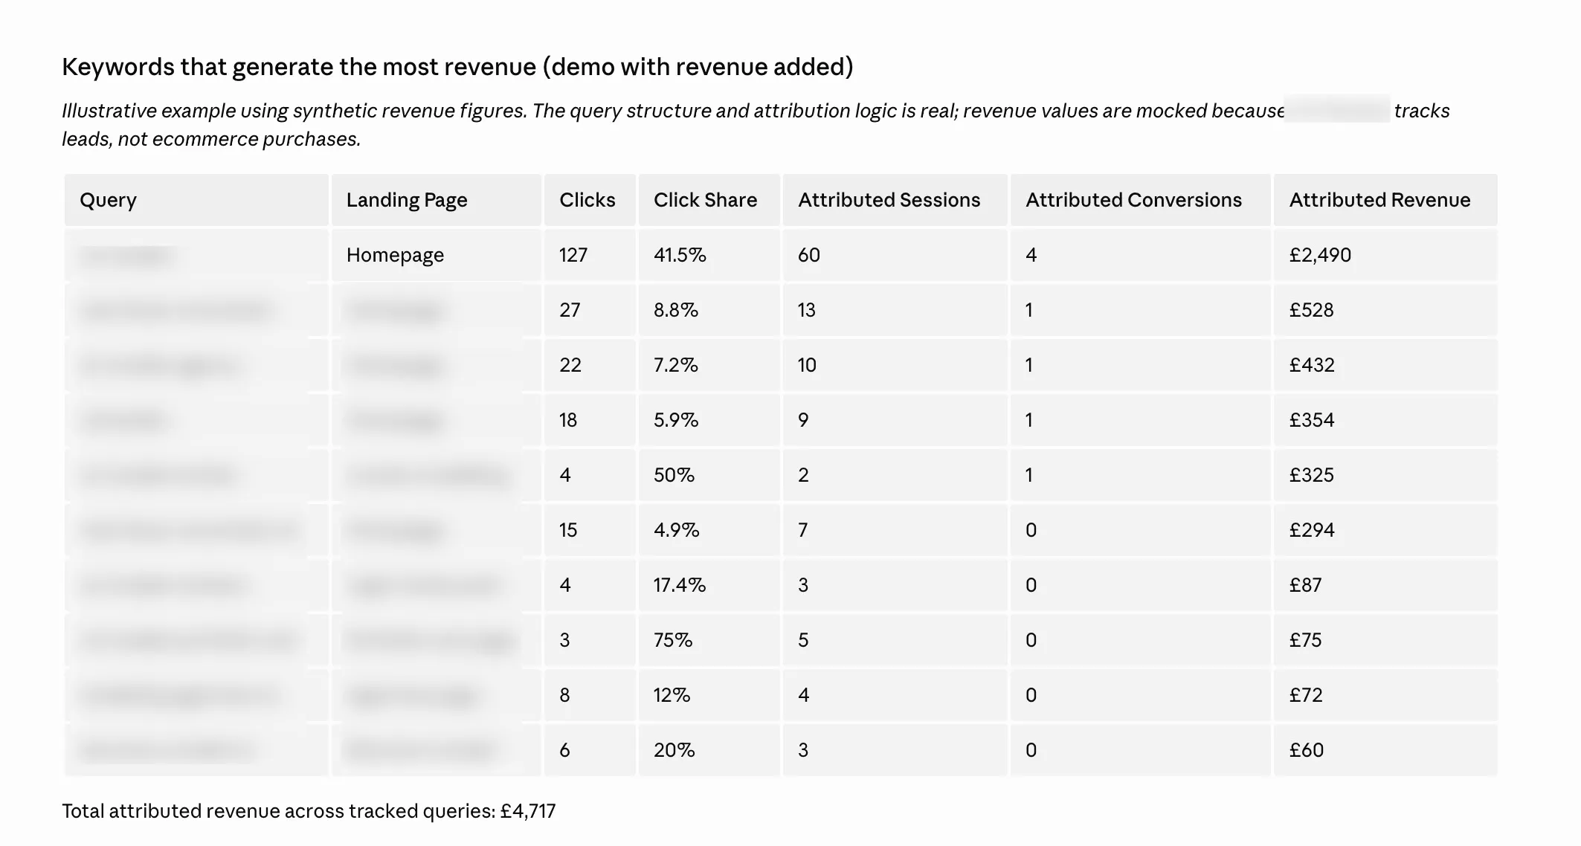Click the Landing Page column header
The image size is (1581, 846).
click(x=407, y=200)
